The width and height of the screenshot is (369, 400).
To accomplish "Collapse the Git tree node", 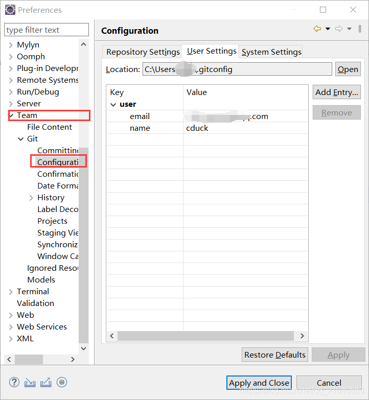I will click(20, 139).
